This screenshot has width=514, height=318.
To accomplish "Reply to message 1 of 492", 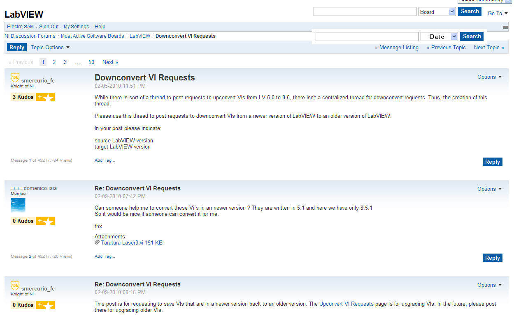I will 493,162.
